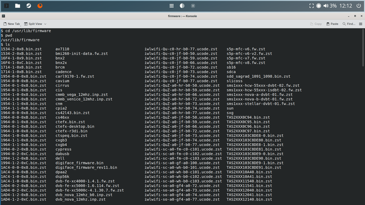
Task: Click the workspace overview square icon
Action: click(193, 6)
